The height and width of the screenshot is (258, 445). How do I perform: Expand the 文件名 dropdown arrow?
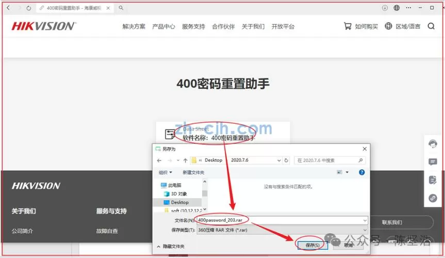click(x=365, y=220)
